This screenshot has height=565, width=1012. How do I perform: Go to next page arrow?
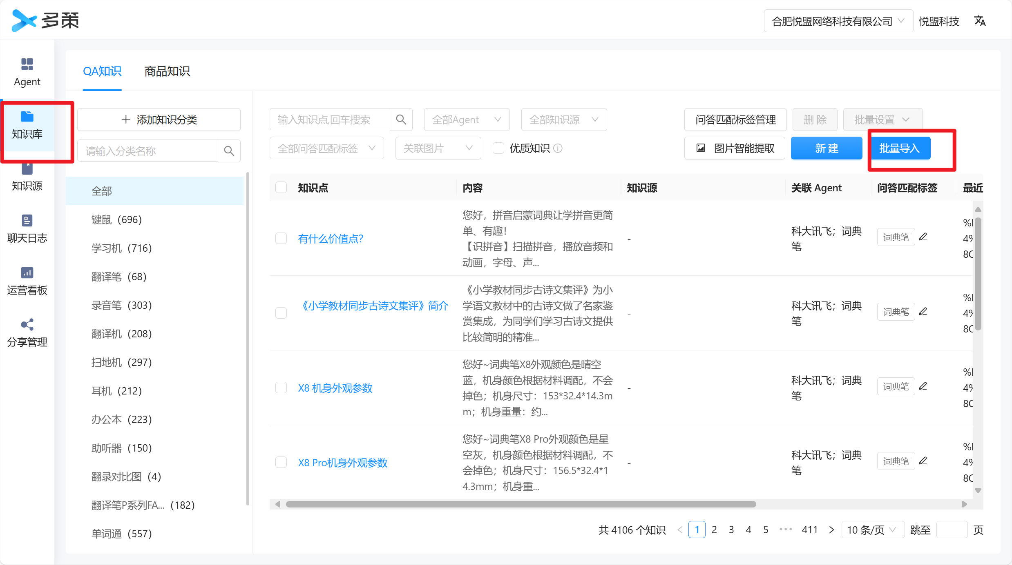[x=831, y=530]
